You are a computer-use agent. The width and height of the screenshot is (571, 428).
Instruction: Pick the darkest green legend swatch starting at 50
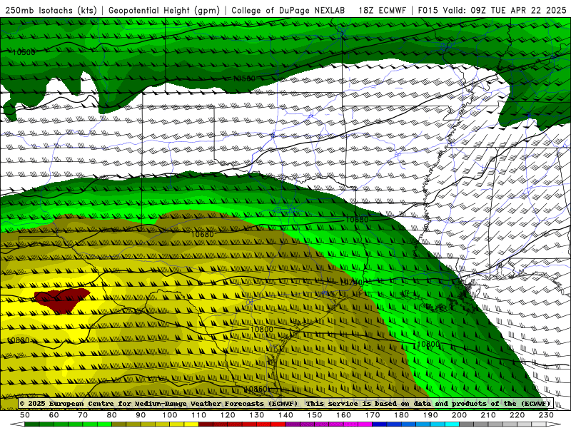pyautogui.click(x=32, y=424)
